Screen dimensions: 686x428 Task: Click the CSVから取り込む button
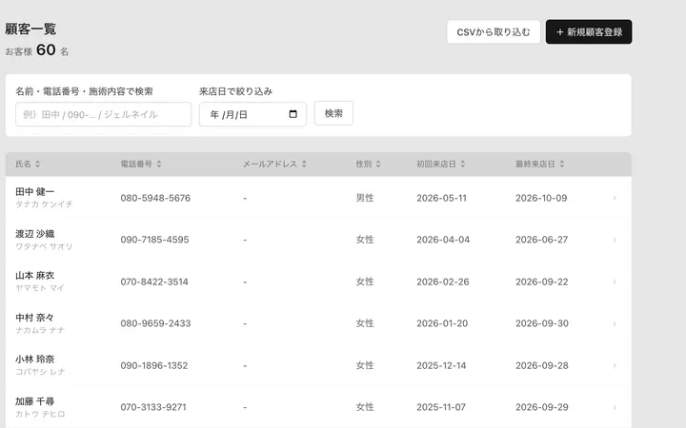[494, 32]
